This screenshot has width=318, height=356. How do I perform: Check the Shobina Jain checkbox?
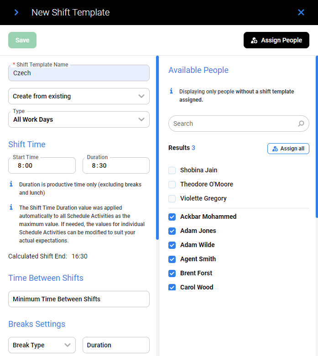click(x=172, y=170)
